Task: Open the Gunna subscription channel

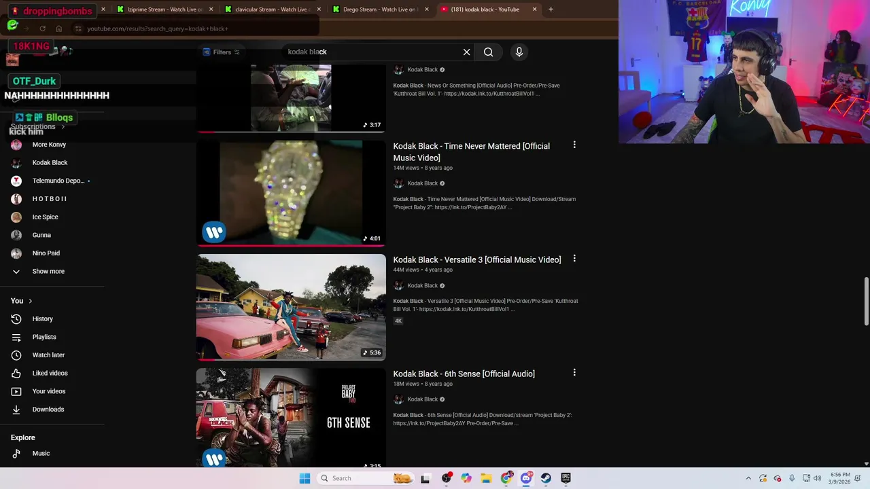Action: 41,235
